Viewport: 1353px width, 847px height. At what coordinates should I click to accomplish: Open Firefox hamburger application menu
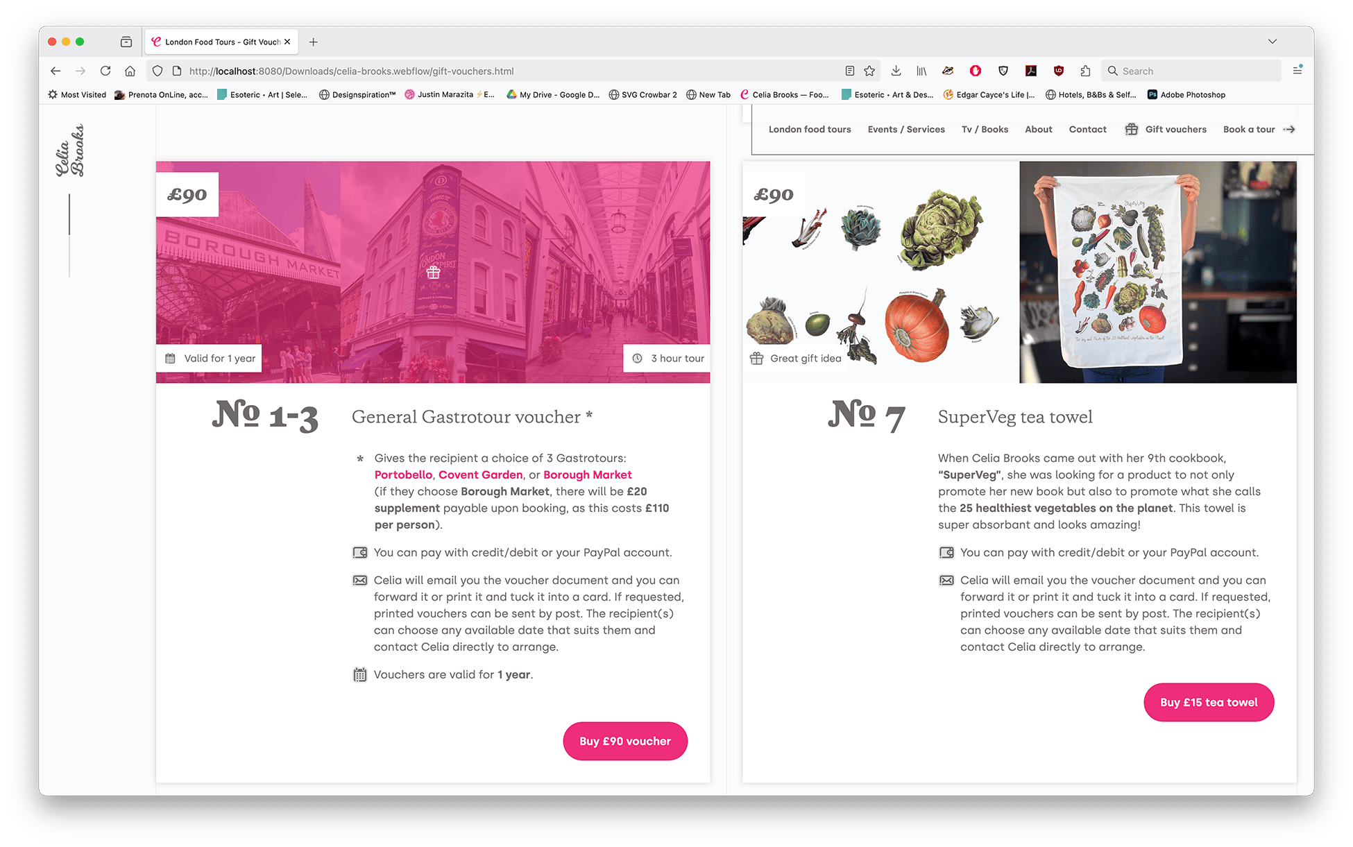[x=1297, y=70]
